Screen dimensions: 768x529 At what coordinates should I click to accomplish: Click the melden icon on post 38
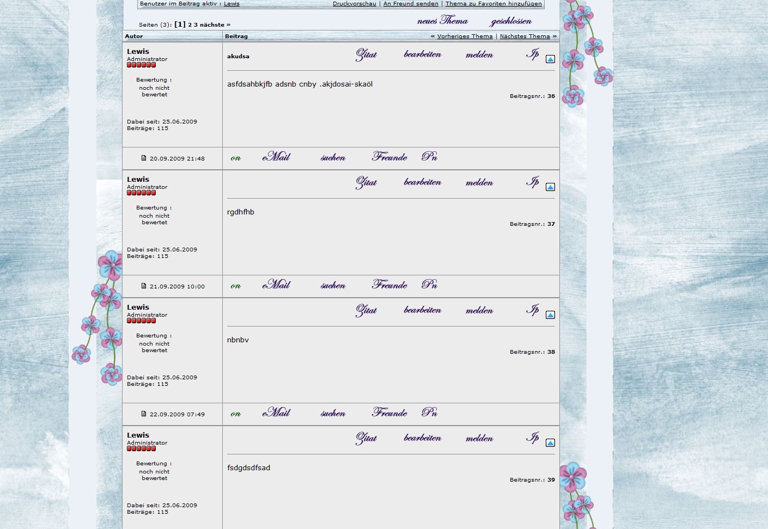[479, 311]
